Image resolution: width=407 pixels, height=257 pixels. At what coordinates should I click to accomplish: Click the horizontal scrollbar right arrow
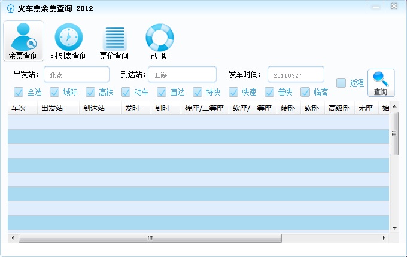tap(384, 238)
